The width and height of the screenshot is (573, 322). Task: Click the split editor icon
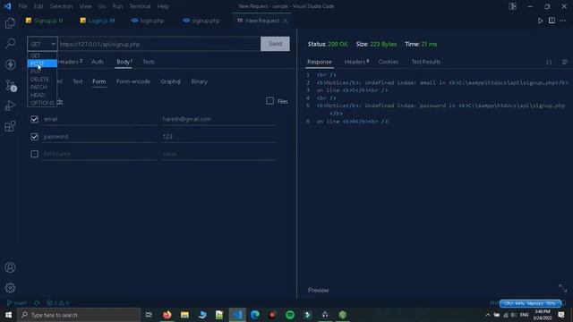[x=552, y=21]
